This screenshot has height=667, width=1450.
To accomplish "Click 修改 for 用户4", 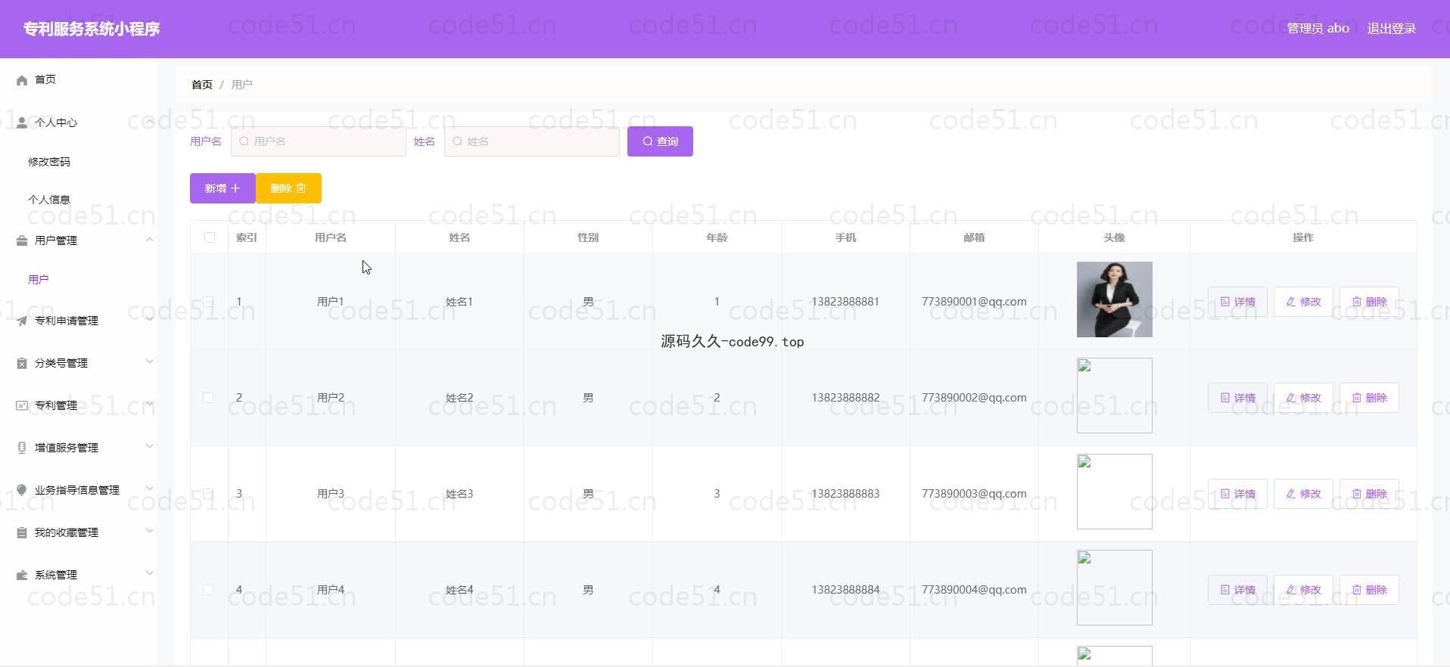I will tap(1303, 590).
